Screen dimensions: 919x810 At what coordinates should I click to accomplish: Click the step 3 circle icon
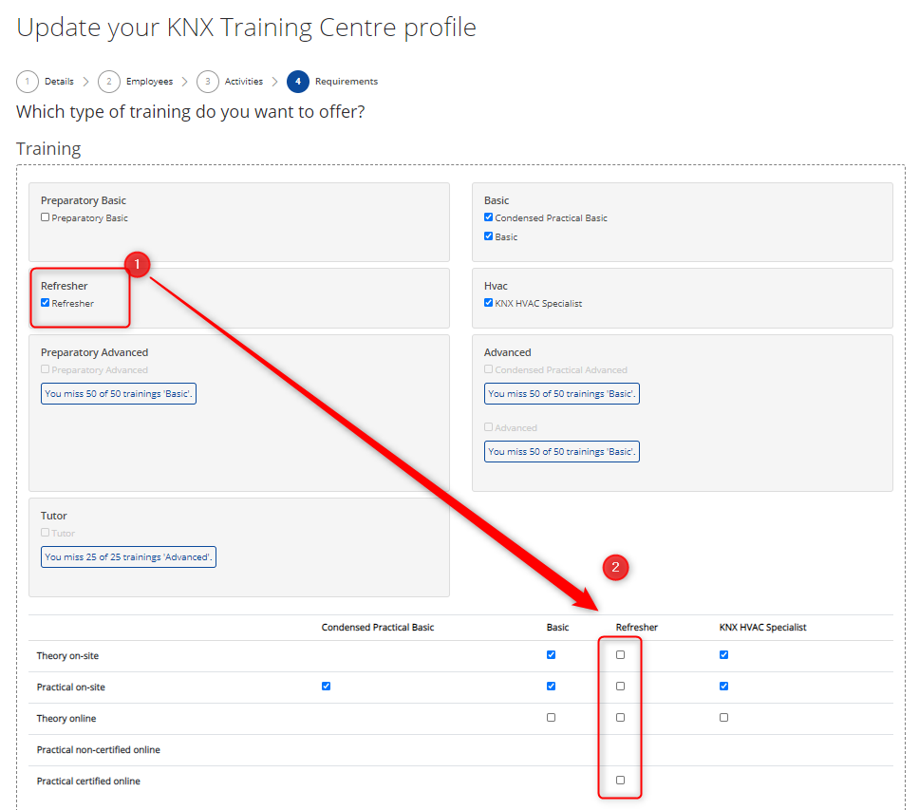207,82
